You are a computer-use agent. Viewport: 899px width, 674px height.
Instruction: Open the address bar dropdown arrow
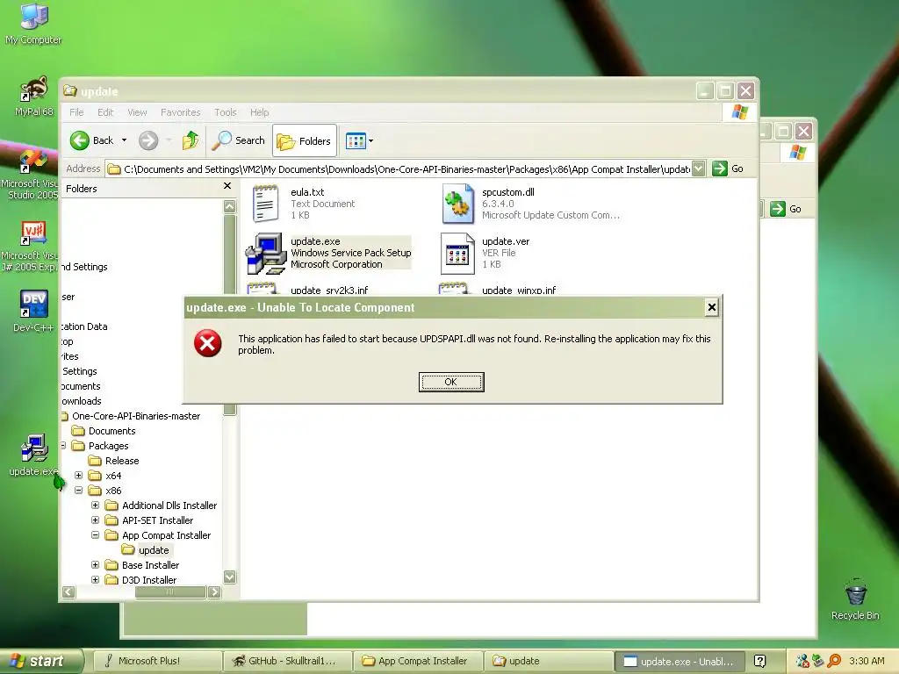tap(698, 169)
